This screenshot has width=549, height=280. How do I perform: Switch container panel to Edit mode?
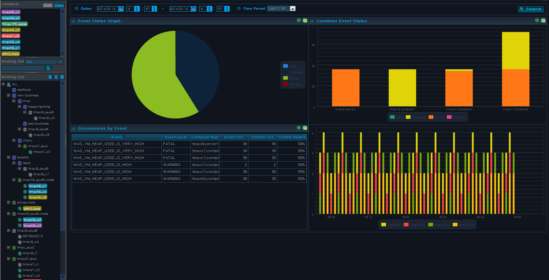48,5
